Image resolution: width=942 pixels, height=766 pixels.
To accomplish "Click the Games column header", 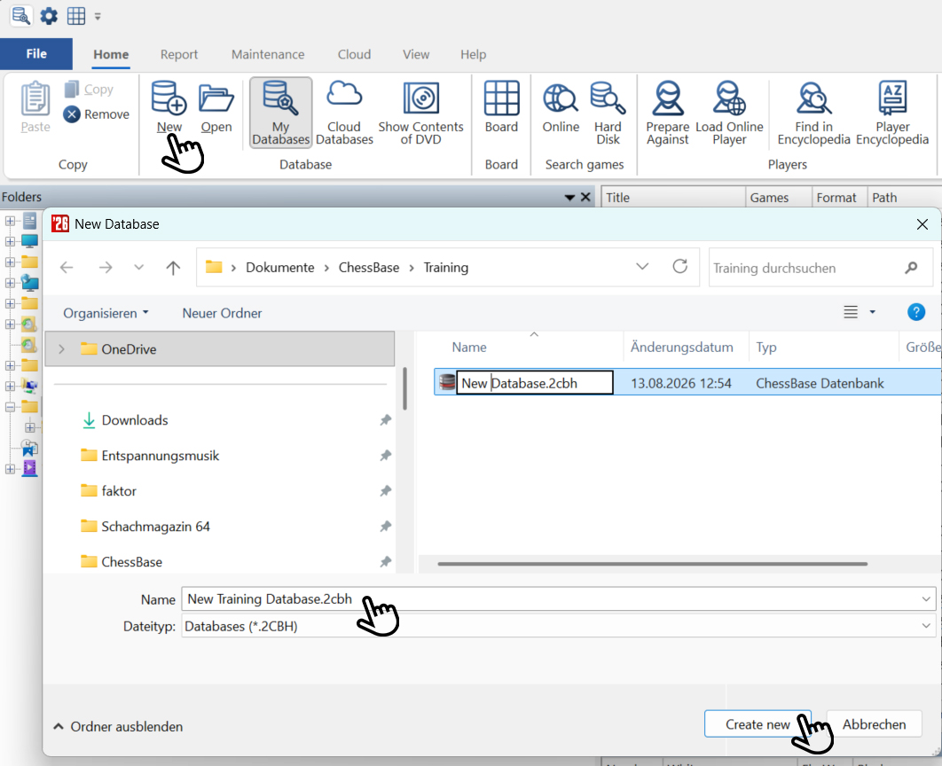I will coord(779,198).
